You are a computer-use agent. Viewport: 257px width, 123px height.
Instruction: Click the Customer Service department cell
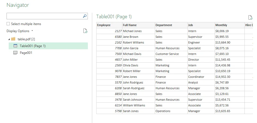(171, 54)
